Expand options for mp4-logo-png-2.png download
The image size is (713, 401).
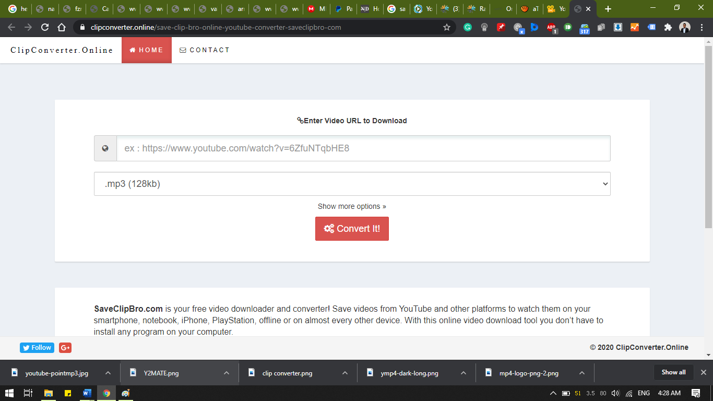tap(582, 373)
